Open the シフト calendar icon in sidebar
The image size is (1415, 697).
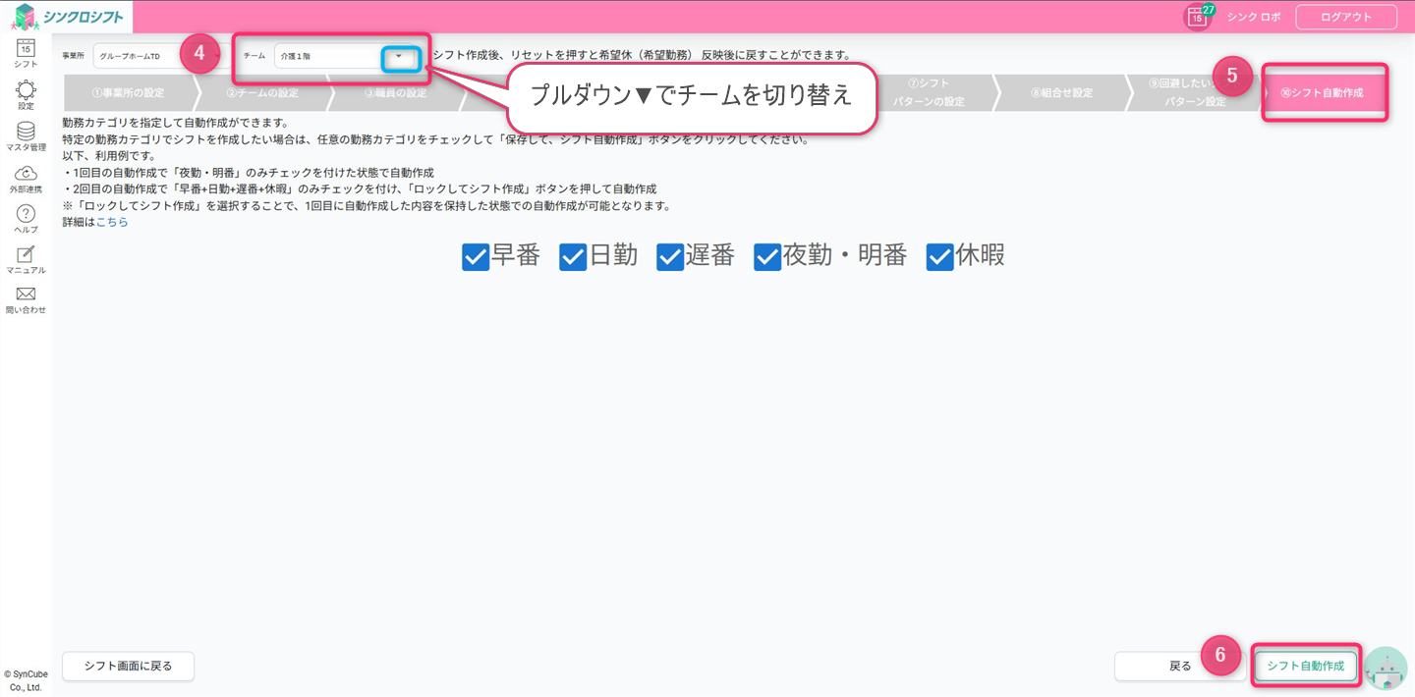click(x=26, y=47)
